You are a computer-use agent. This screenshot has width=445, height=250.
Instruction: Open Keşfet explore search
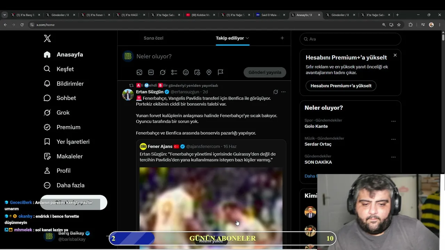tap(59, 69)
